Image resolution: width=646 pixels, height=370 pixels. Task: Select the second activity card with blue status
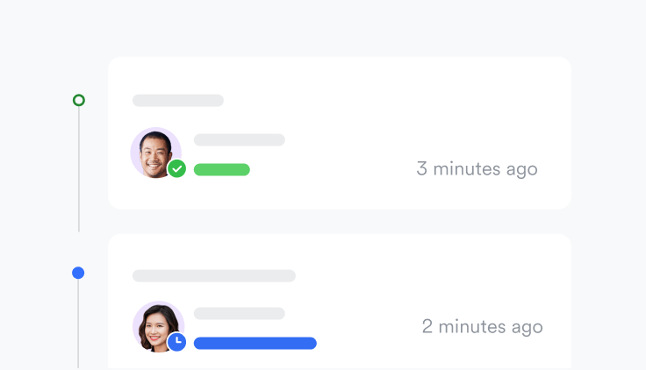tap(340, 302)
